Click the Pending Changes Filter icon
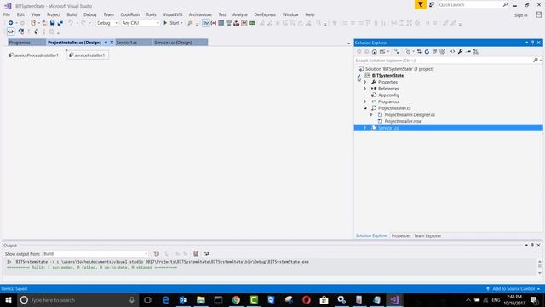 coord(408,51)
